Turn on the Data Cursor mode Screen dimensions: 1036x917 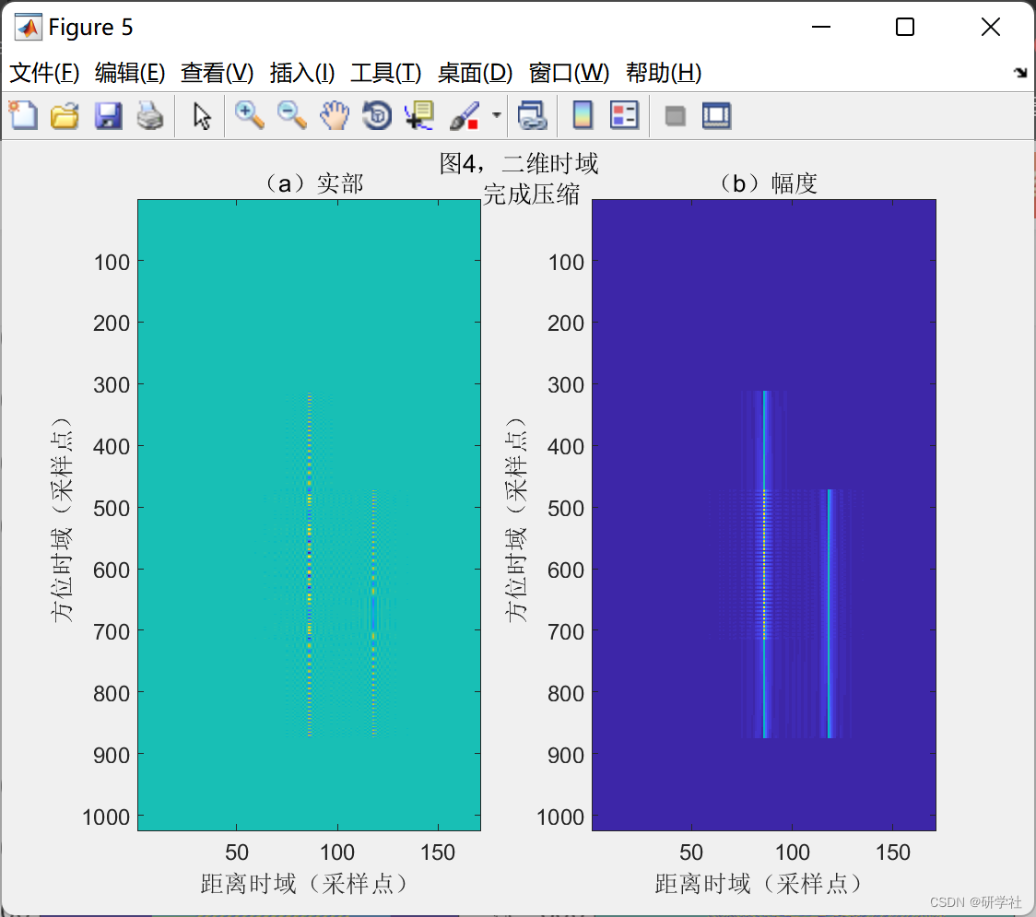419,115
